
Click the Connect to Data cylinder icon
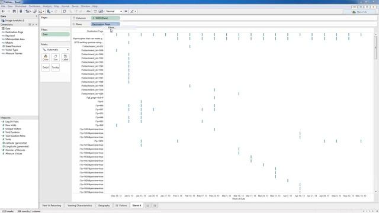(21, 11)
